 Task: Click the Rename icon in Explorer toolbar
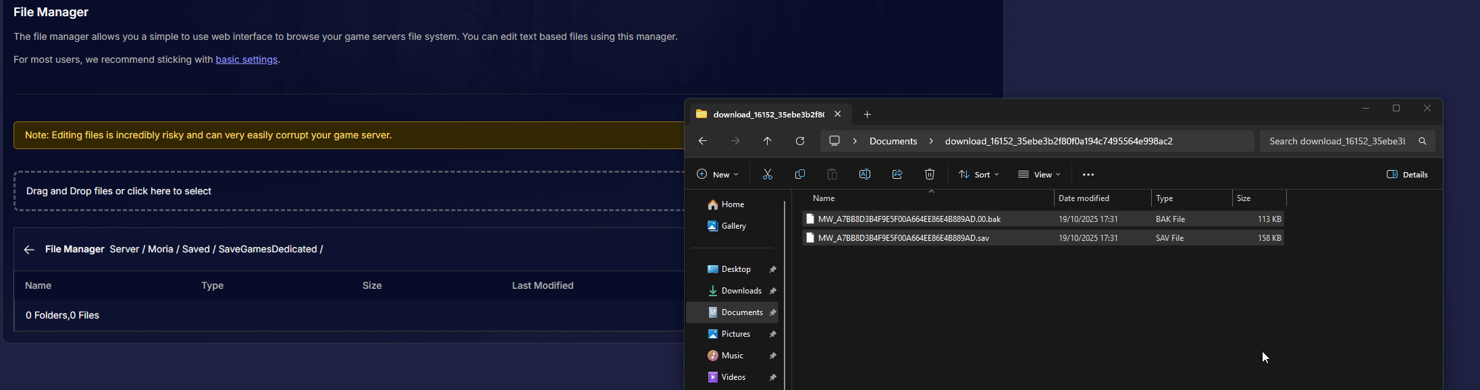864,175
